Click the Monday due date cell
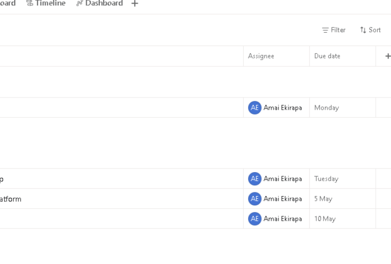The image size is (391, 264). coord(343,108)
